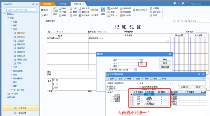This screenshot has width=210, height=116.
Task: Open the calendar icon next to 发生日期
Action: (135, 69)
